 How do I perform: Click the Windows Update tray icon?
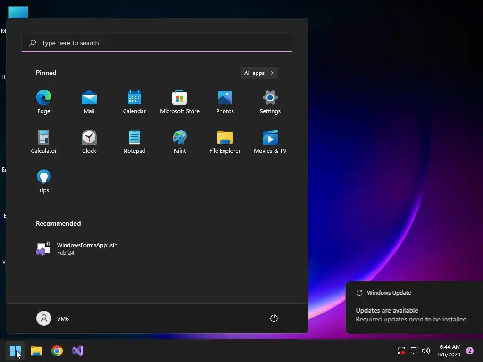coord(401,351)
